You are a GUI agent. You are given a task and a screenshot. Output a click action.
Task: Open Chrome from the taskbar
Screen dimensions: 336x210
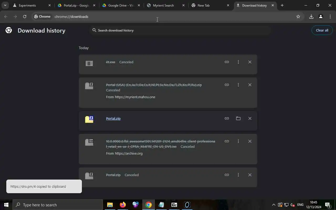coord(149,205)
